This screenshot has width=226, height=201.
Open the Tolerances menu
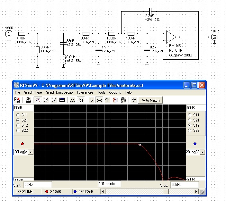click(x=85, y=92)
